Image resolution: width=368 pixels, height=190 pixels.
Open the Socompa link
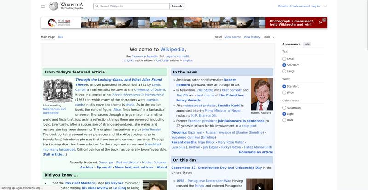(x=106, y=162)
